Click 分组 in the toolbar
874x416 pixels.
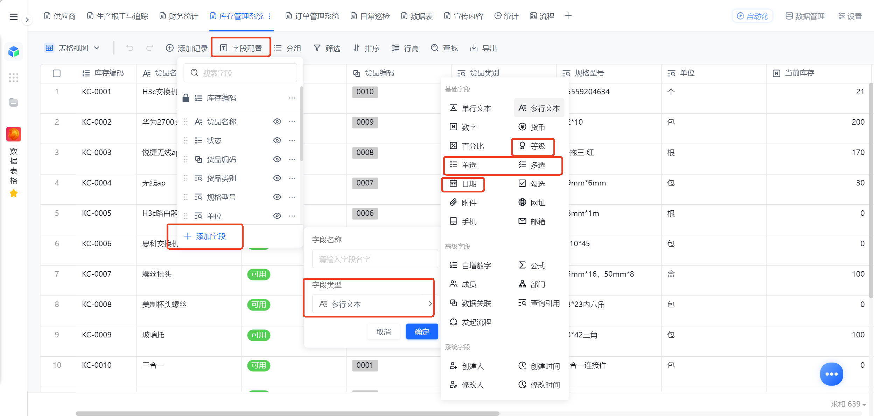(x=287, y=48)
